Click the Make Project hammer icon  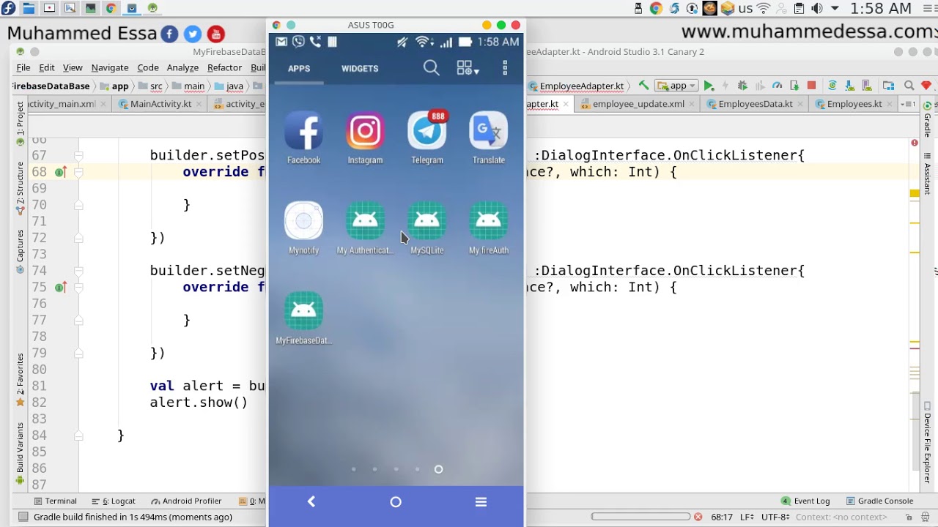coord(643,86)
